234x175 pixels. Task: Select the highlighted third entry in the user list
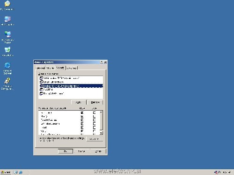(71, 86)
